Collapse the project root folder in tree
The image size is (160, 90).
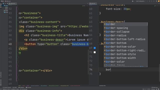(x=3, y=5)
